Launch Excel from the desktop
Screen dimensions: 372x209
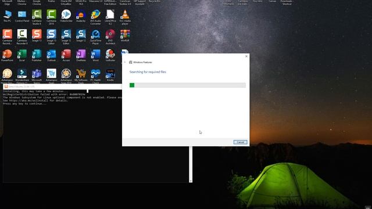click(x=22, y=56)
